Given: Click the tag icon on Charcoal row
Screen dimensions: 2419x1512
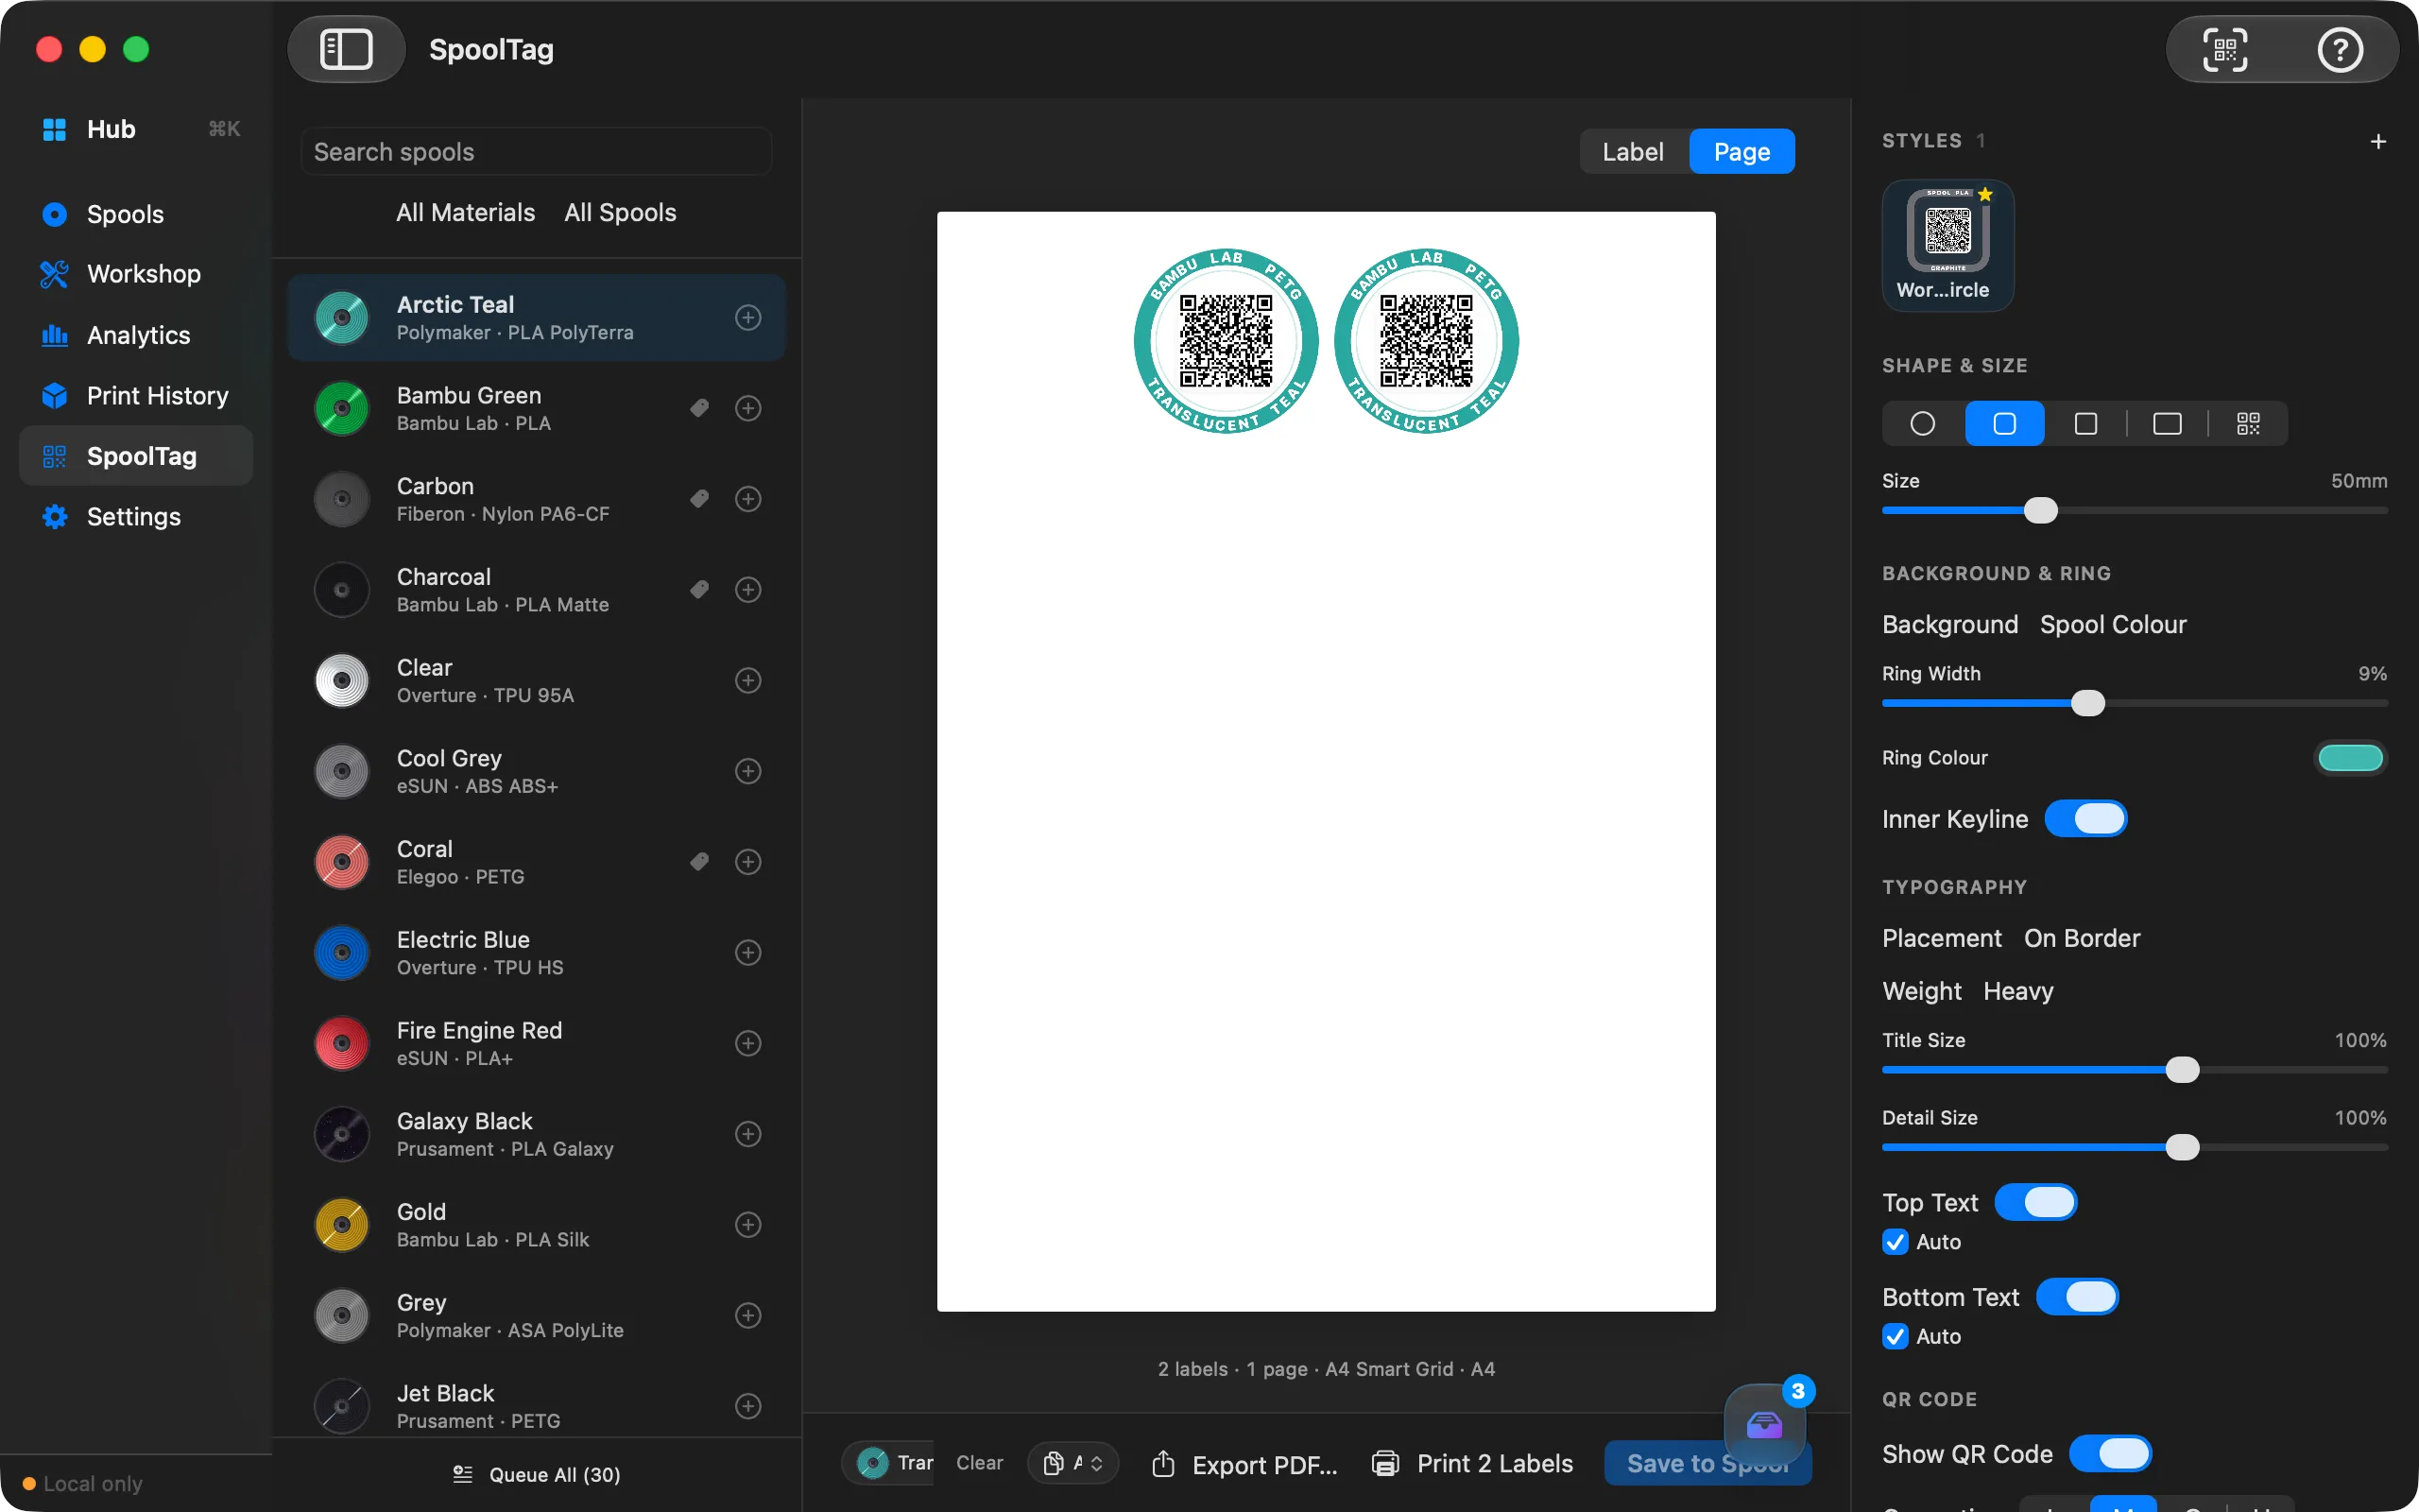Looking at the screenshot, I should coord(699,590).
